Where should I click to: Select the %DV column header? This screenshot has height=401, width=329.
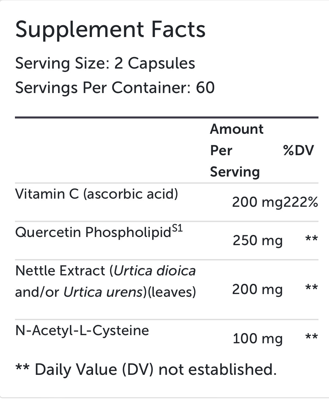[299, 150]
